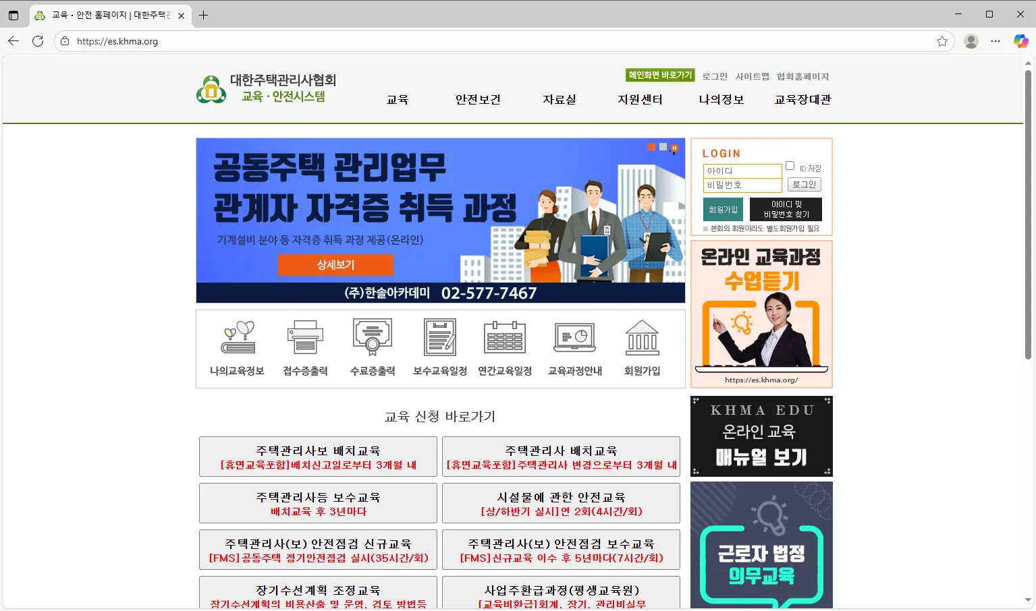Viewport: 1036px width, 611px height.
Task: Expand the 자료실 navigation menu
Action: click(560, 99)
